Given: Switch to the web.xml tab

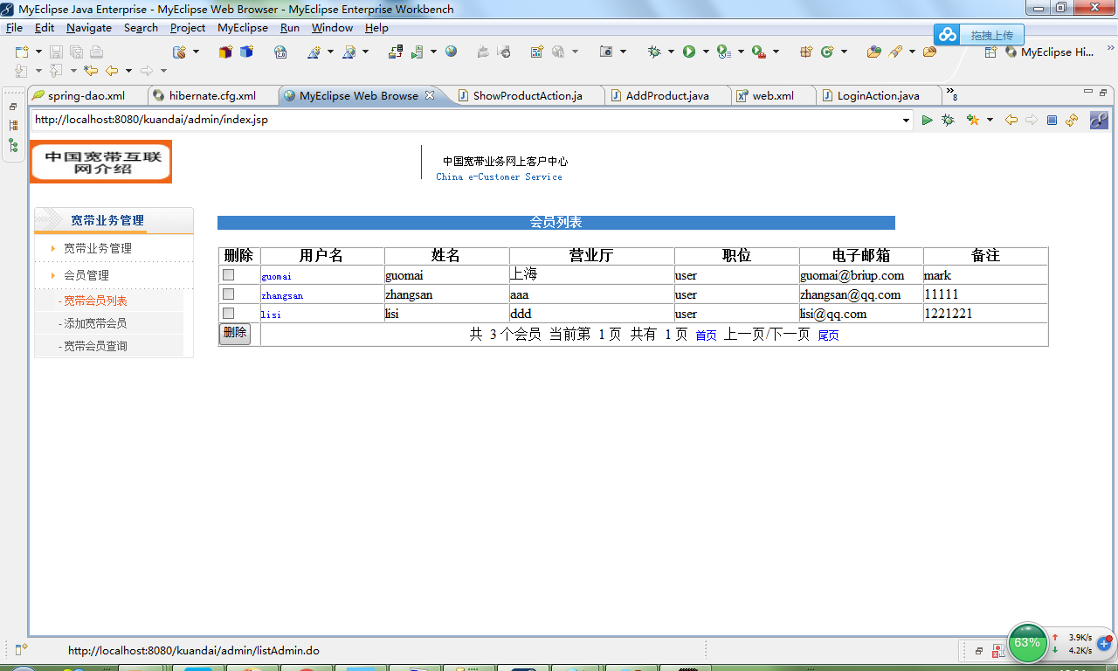Looking at the screenshot, I should click(x=772, y=95).
